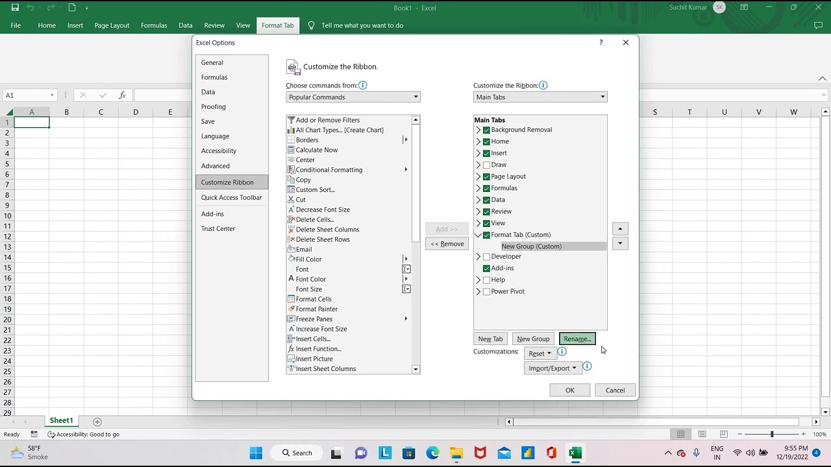The width and height of the screenshot is (831, 467).
Task: Click the Tell me lightbulb icon
Action: tap(311, 25)
